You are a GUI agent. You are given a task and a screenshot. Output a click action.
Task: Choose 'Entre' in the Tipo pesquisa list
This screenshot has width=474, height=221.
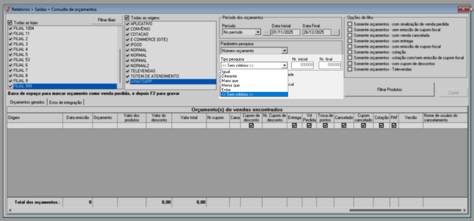coord(226,90)
